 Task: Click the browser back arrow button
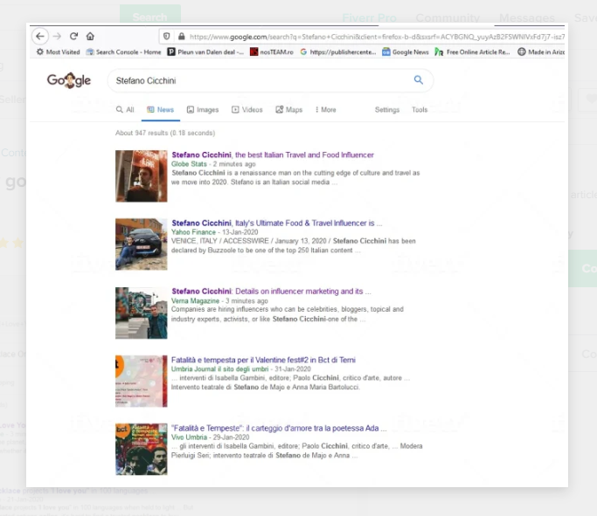point(40,37)
